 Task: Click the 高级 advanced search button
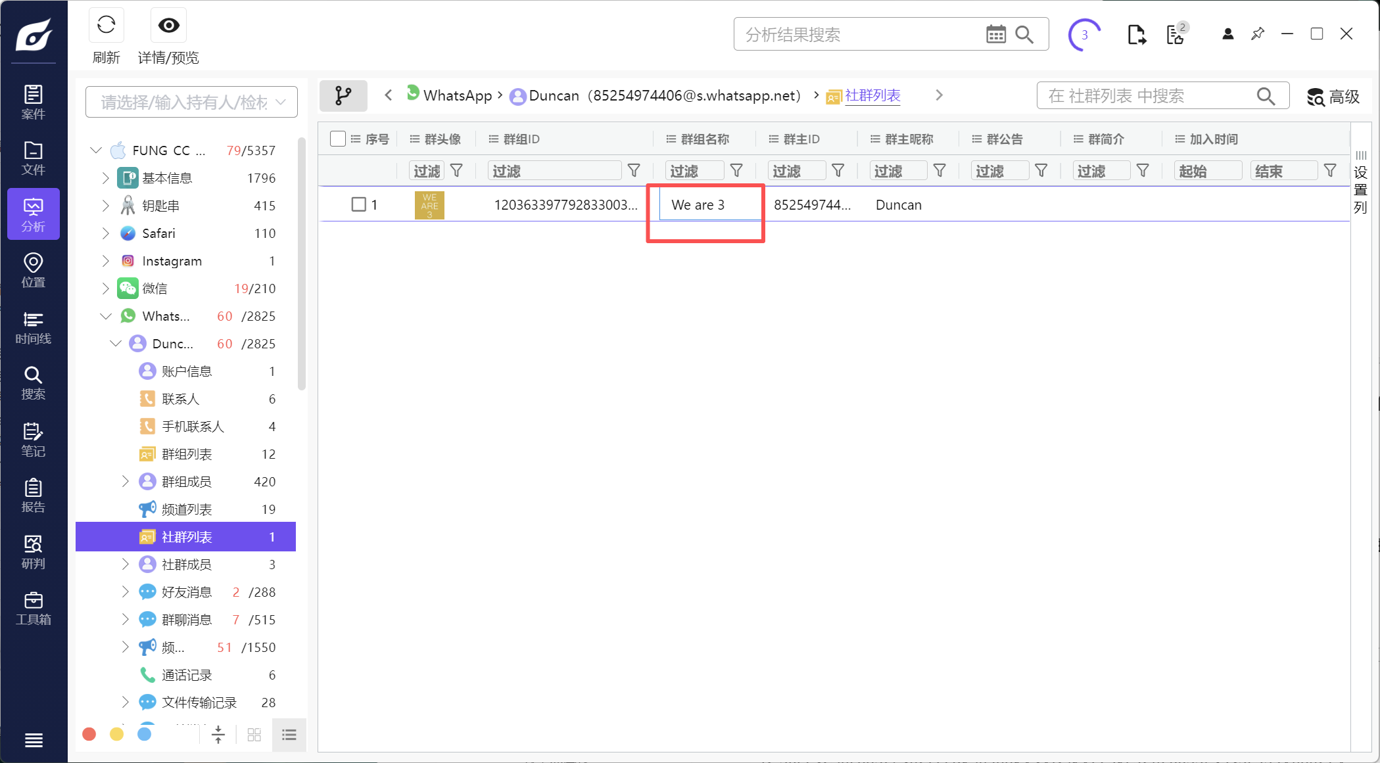point(1333,97)
